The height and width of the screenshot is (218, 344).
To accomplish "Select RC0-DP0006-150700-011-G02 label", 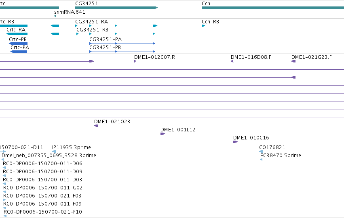I will pyautogui.click(x=43, y=188).
